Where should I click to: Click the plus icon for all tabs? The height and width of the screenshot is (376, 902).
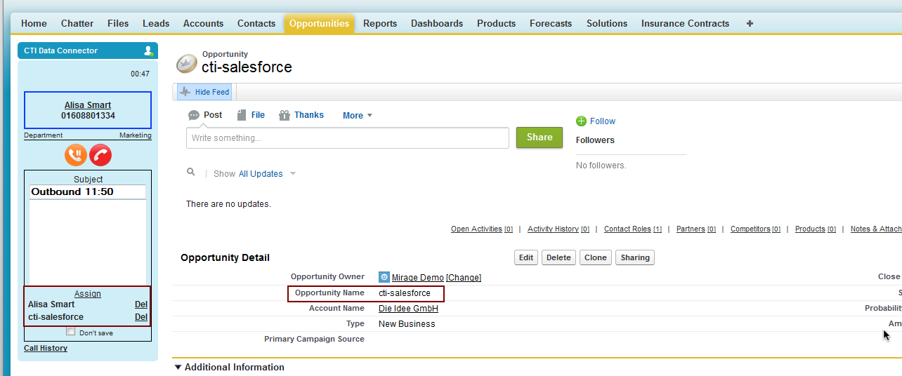pos(750,23)
